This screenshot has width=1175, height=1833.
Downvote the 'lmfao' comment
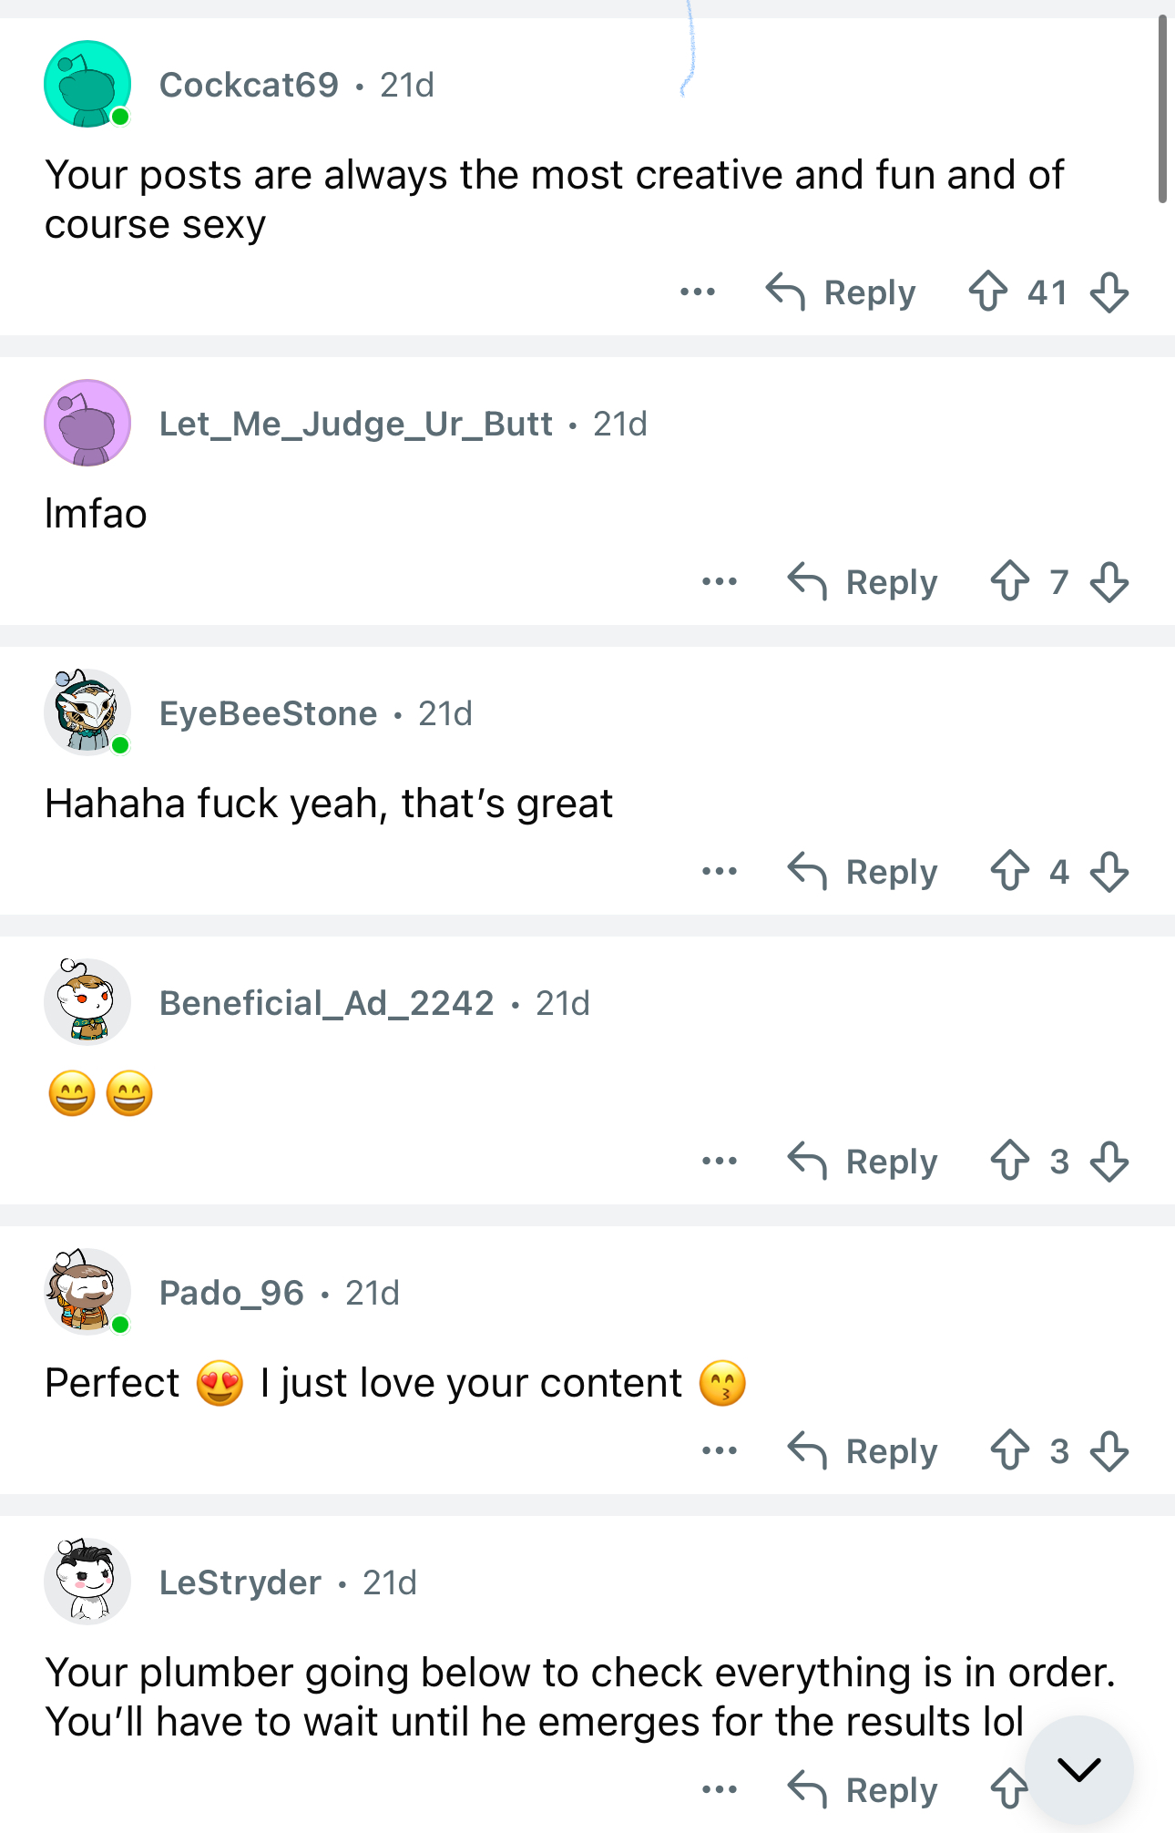click(1109, 581)
